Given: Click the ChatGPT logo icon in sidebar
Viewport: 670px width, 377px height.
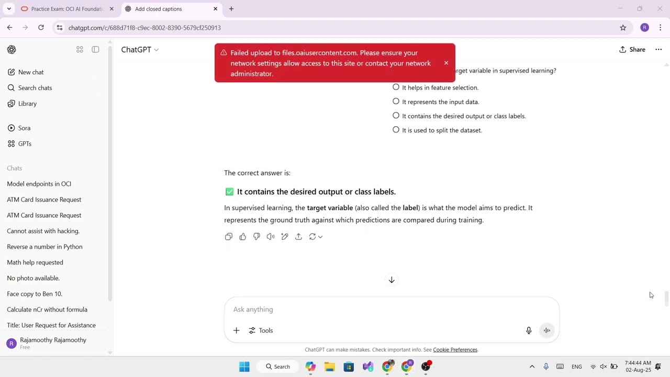Looking at the screenshot, I should (12, 49).
